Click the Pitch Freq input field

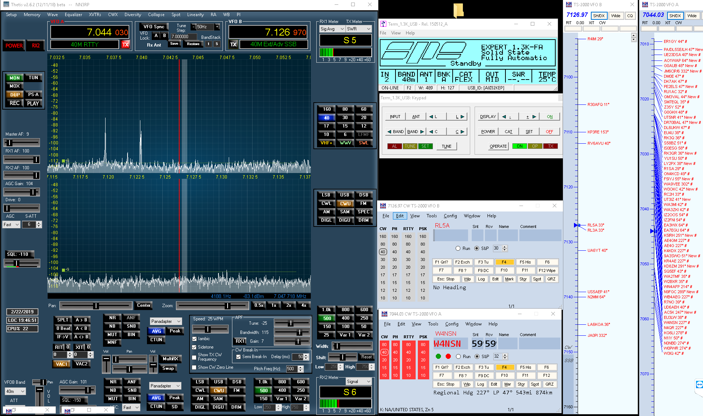[291, 369]
